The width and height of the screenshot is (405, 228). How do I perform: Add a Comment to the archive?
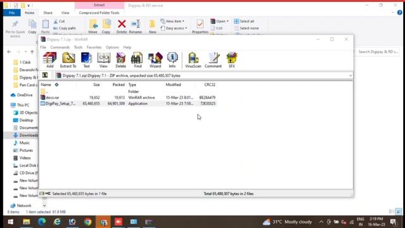[x=213, y=60]
